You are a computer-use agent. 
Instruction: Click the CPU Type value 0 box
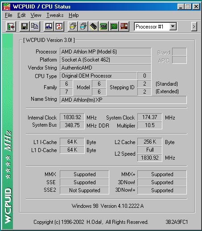[x=144, y=76]
